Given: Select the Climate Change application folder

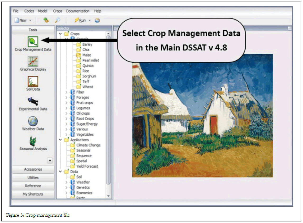Looking at the screenshot, I should [x=85, y=145].
